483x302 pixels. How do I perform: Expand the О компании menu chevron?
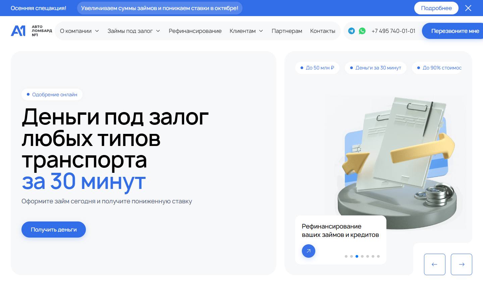[97, 31]
